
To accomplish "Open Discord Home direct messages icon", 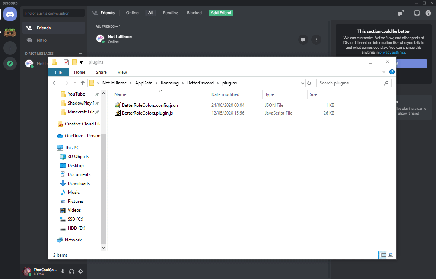I will (10, 14).
